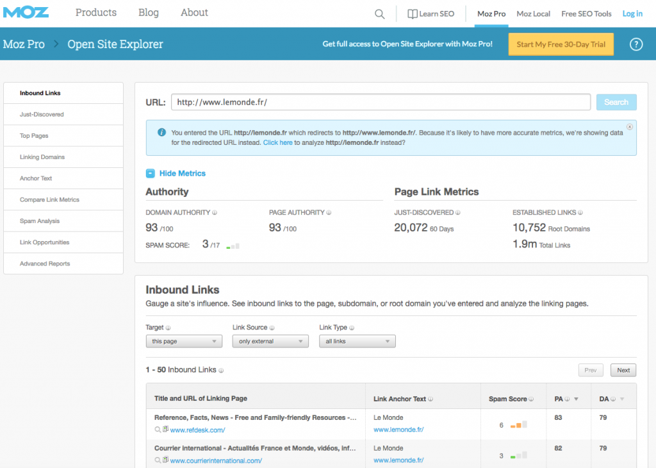Viewport: 656px width, 468px height.
Task: Click info icon beside 1 - 50 Inbound Links
Action: 221,371
